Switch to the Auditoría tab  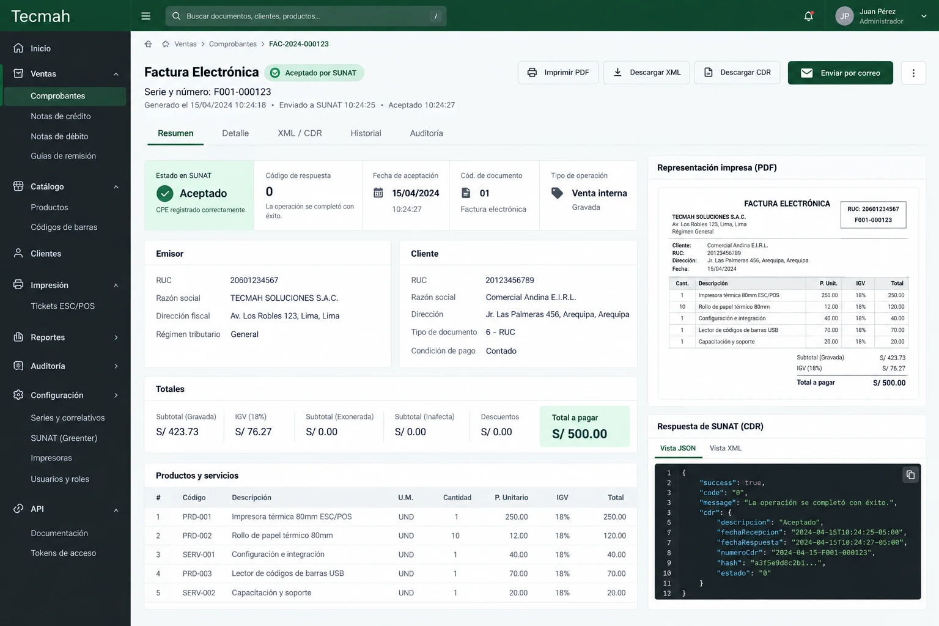426,133
